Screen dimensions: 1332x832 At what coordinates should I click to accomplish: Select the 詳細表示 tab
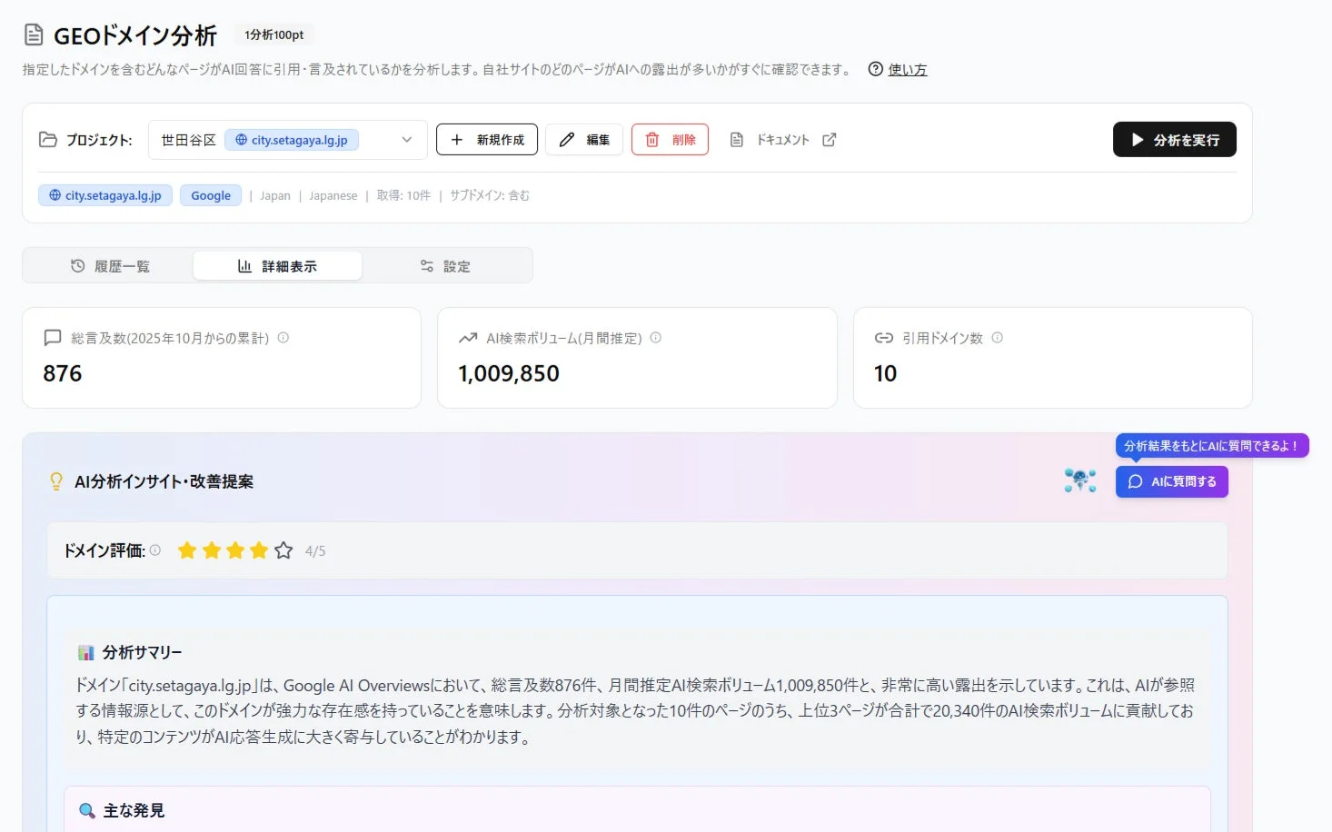point(277,265)
